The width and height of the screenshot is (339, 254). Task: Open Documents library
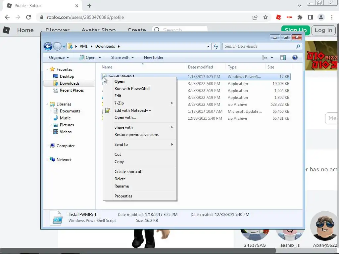coord(70,111)
